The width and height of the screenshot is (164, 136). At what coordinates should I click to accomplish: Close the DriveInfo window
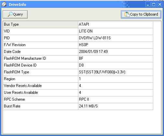160,5
